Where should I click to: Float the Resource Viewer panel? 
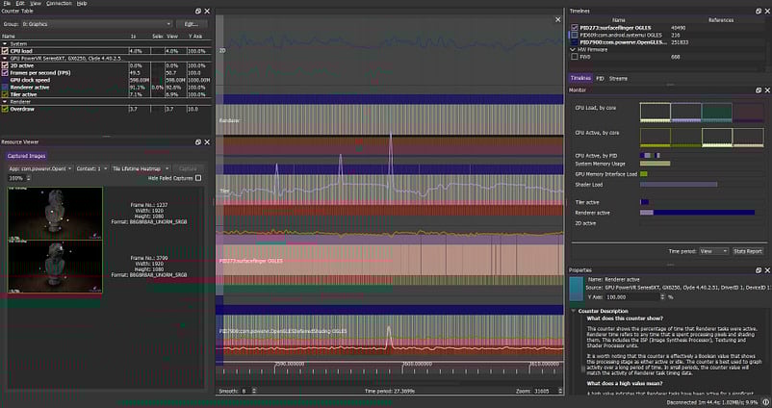point(198,141)
